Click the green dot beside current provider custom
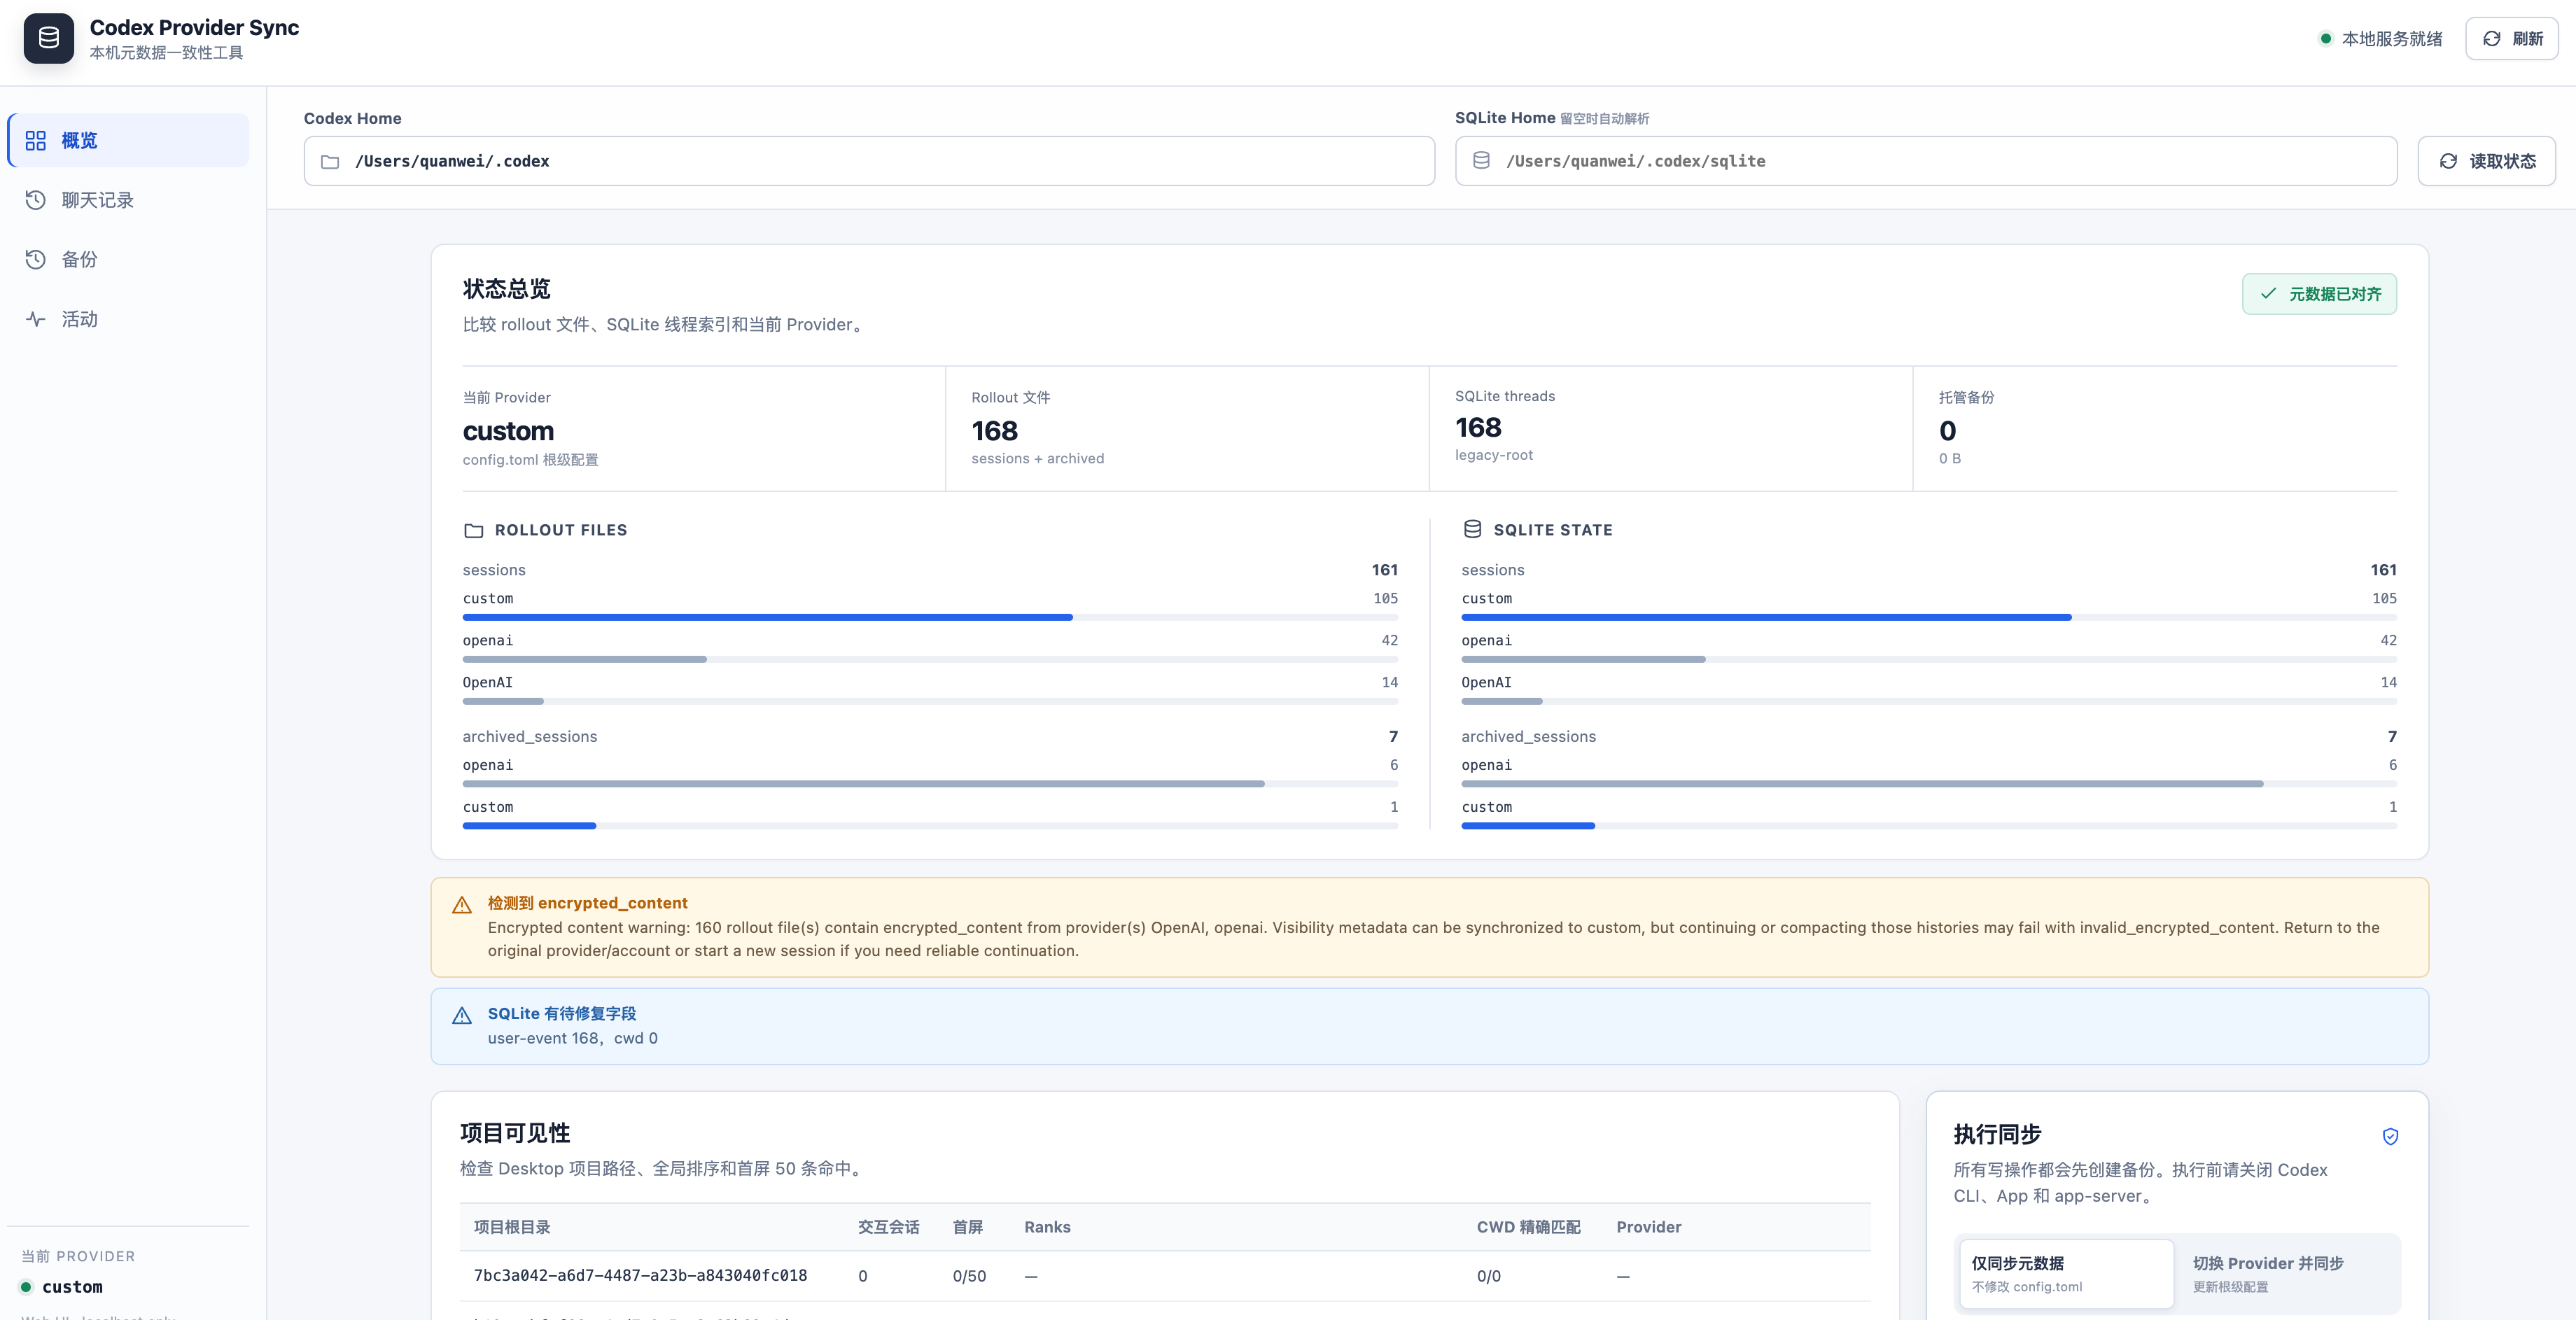This screenshot has width=2576, height=1320. click(x=27, y=1287)
